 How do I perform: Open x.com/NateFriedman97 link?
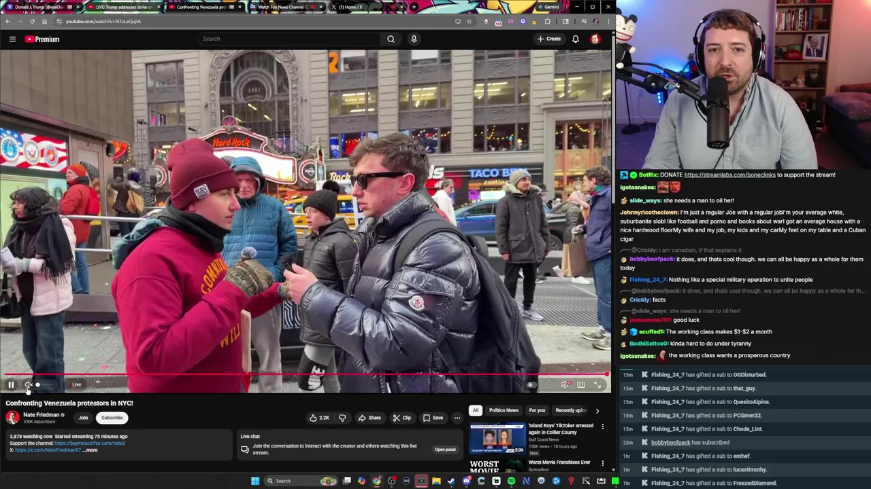(48, 450)
